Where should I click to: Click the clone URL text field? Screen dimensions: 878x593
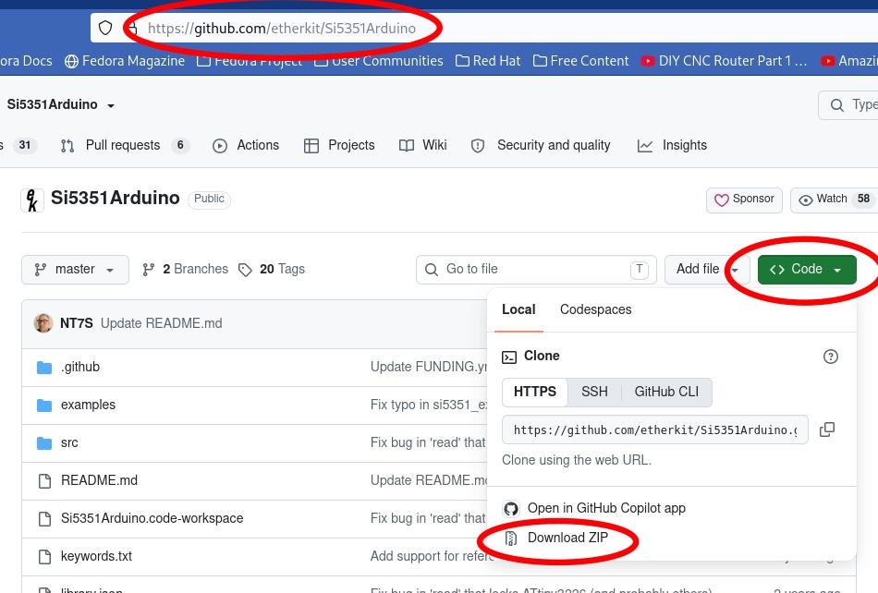click(655, 430)
